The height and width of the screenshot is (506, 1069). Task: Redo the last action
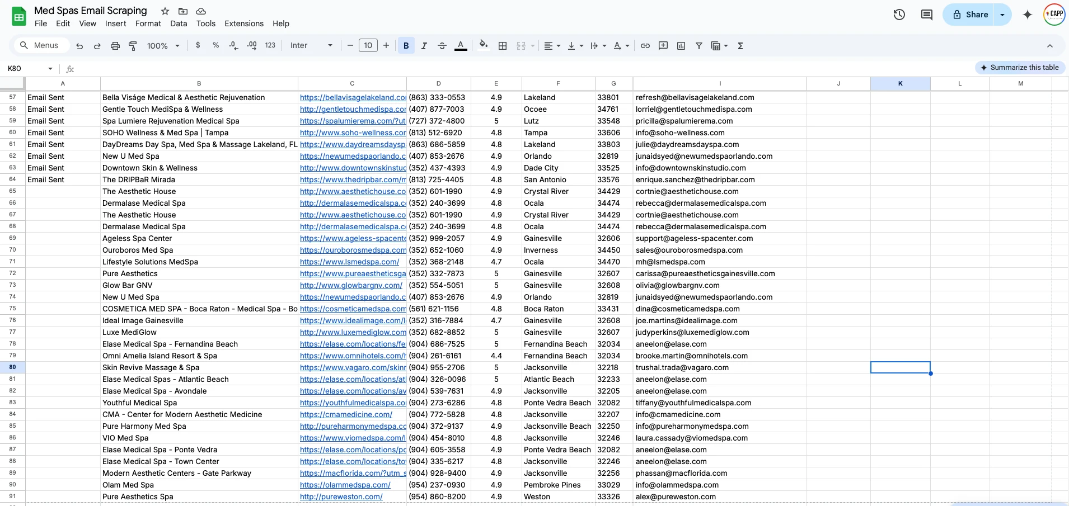97,46
